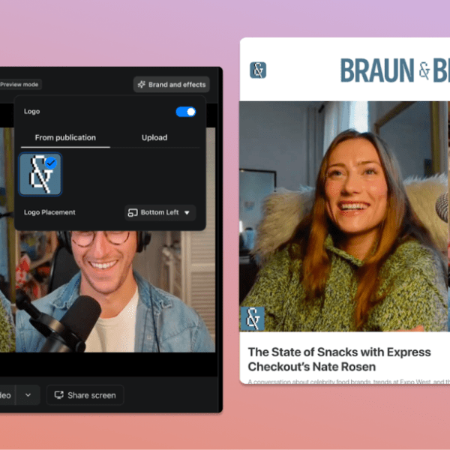Viewport: 450px width, 450px height.
Task: Turn off the Logo toggle switch
Action: (x=186, y=112)
